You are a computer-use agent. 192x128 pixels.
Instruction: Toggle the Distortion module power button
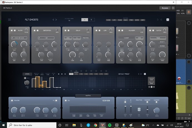(x=35, y=30)
